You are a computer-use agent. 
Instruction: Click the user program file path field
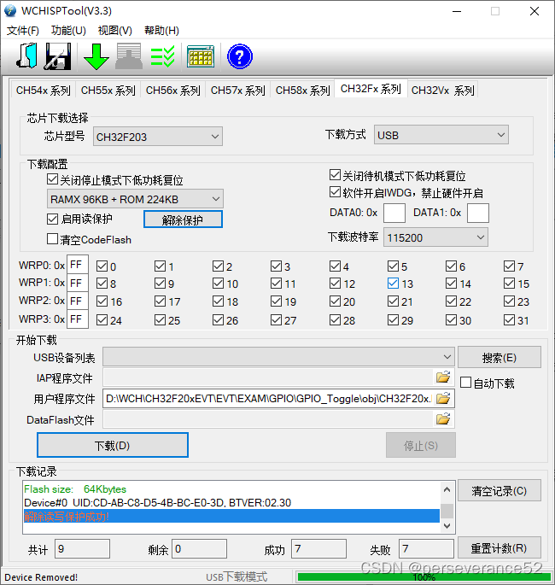pyautogui.click(x=269, y=399)
